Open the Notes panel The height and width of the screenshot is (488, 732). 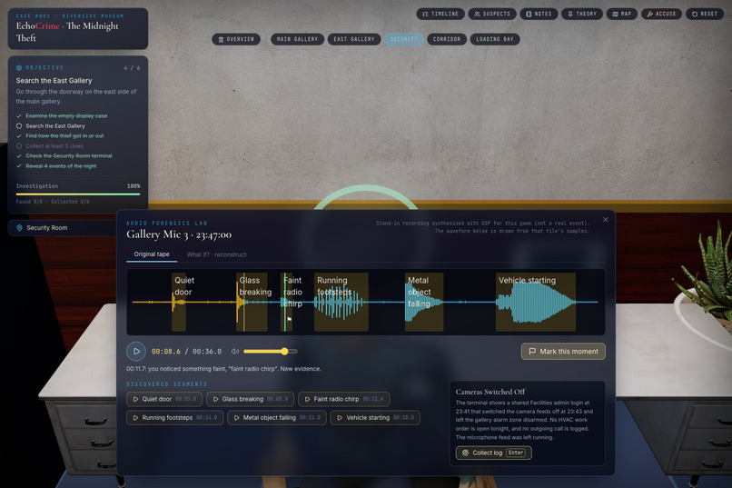tap(539, 14)
